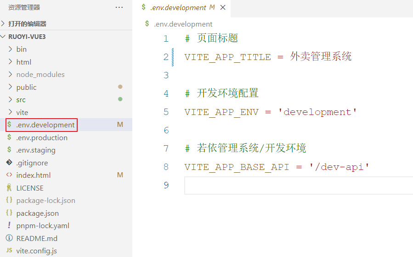Click the README.md info icon
The image size is (413, 257).
tap(9, 238)
